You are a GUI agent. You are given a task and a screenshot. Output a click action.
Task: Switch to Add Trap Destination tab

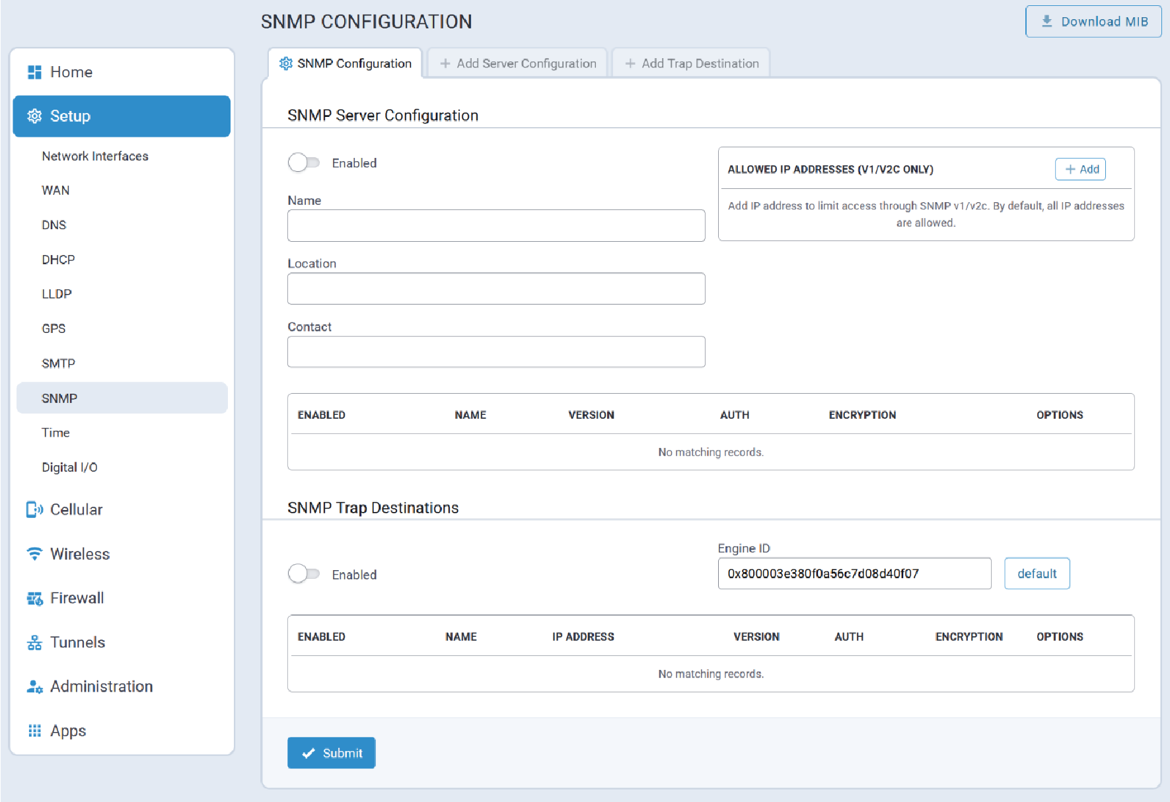[x=692, y=63]
